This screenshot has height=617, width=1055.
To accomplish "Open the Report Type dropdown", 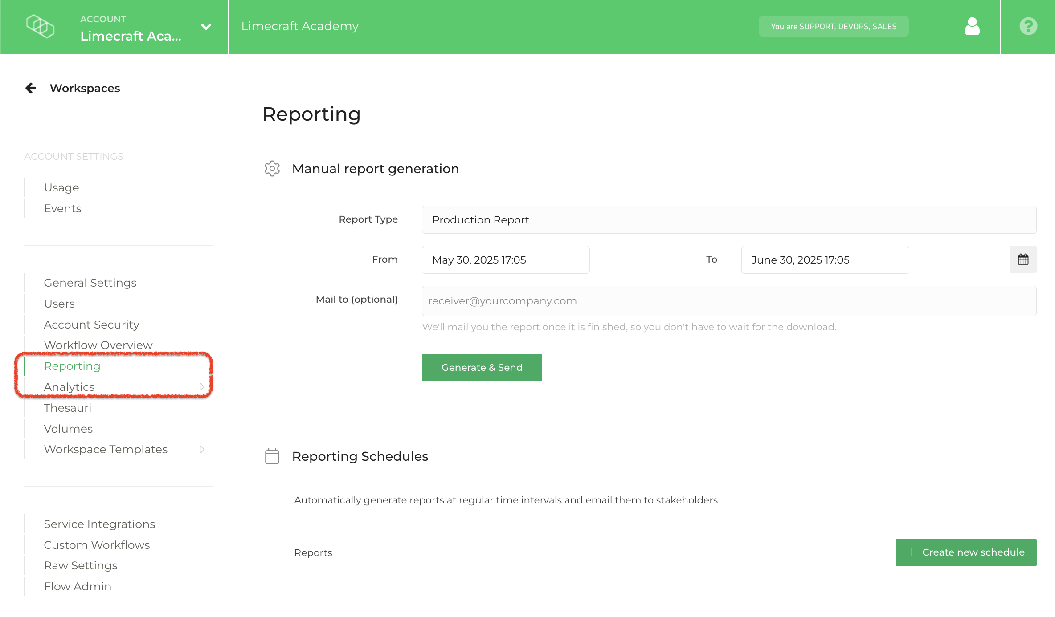I will [x=728, y=220].
